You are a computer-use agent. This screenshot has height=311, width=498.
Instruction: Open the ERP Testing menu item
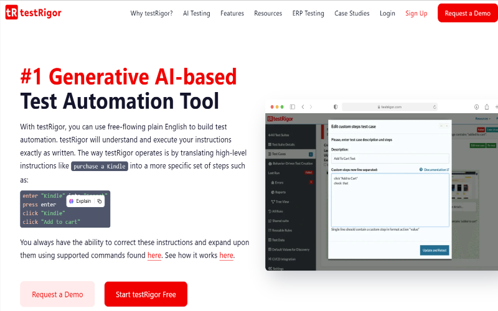pos(308,13)
